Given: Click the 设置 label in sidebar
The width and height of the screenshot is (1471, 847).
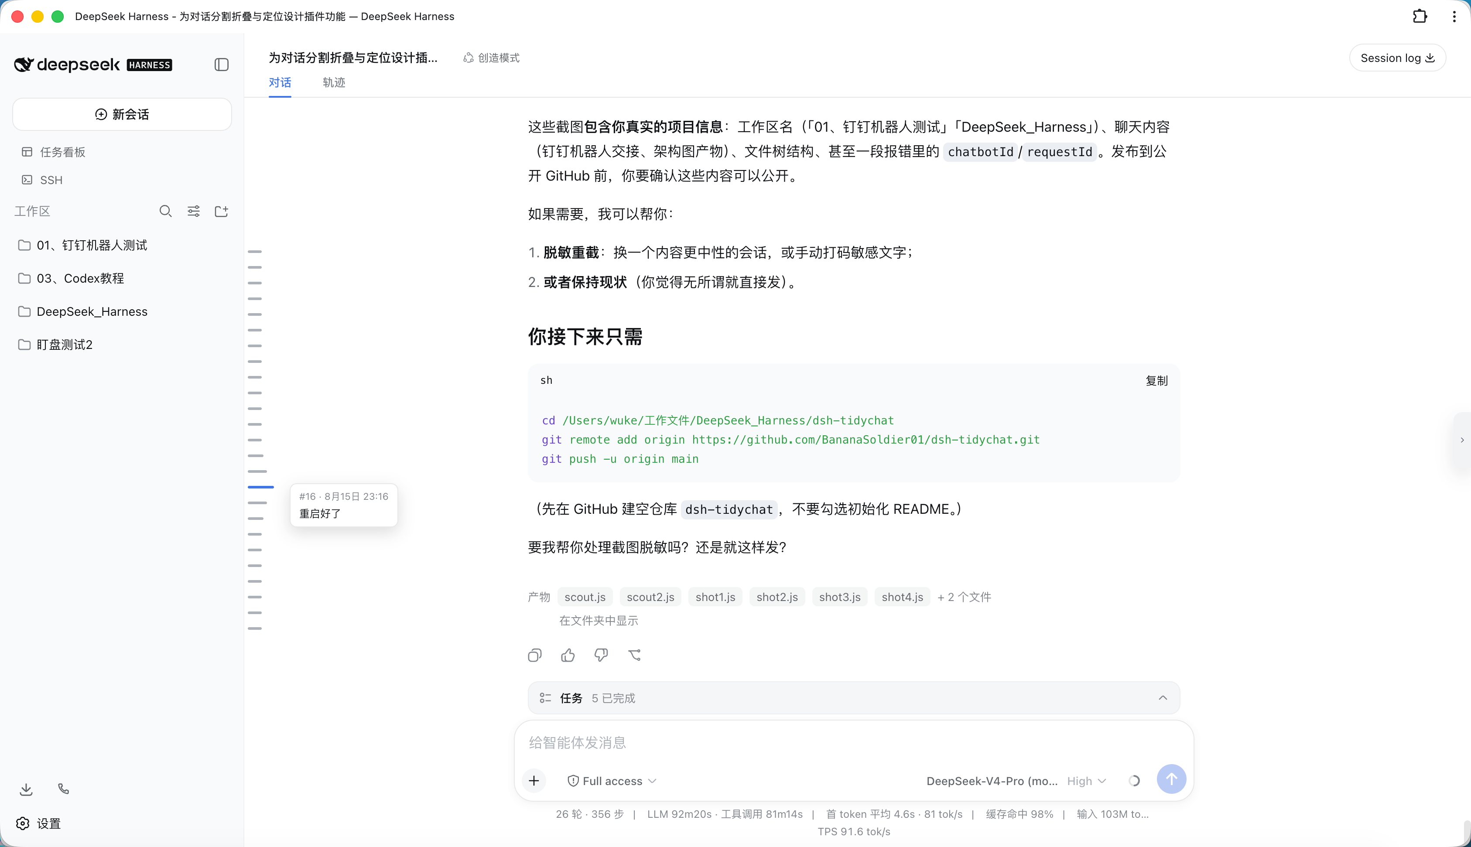Looking at the screenshot, I should tap(49, 824).
